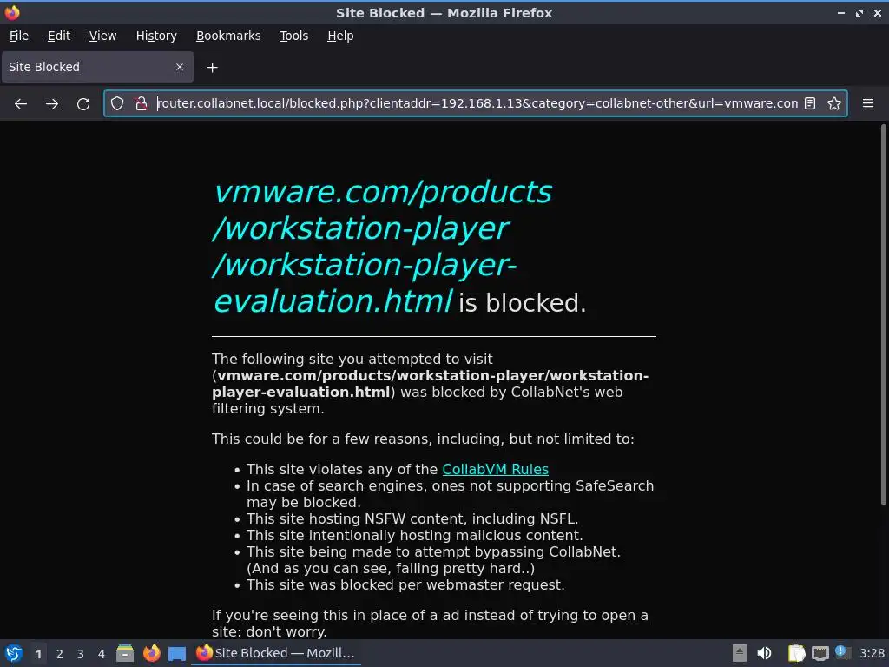Open the Tools menu
This screenshot has height=667, width=889.
pos(293,36)
